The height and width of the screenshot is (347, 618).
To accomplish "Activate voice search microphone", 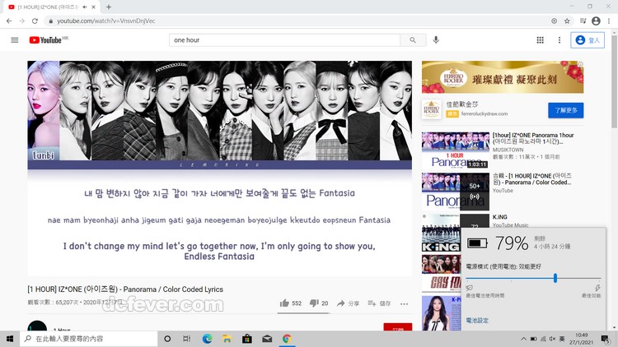I will [436, 40].
